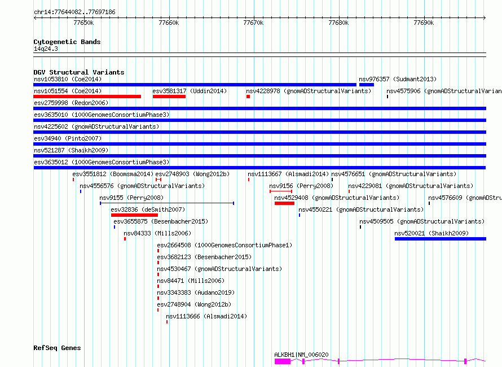Image resolution: width=502 pixels, height=367 pixels.
Task: Click the DGV Structural Variants track title
Action: tap(79, 72)
